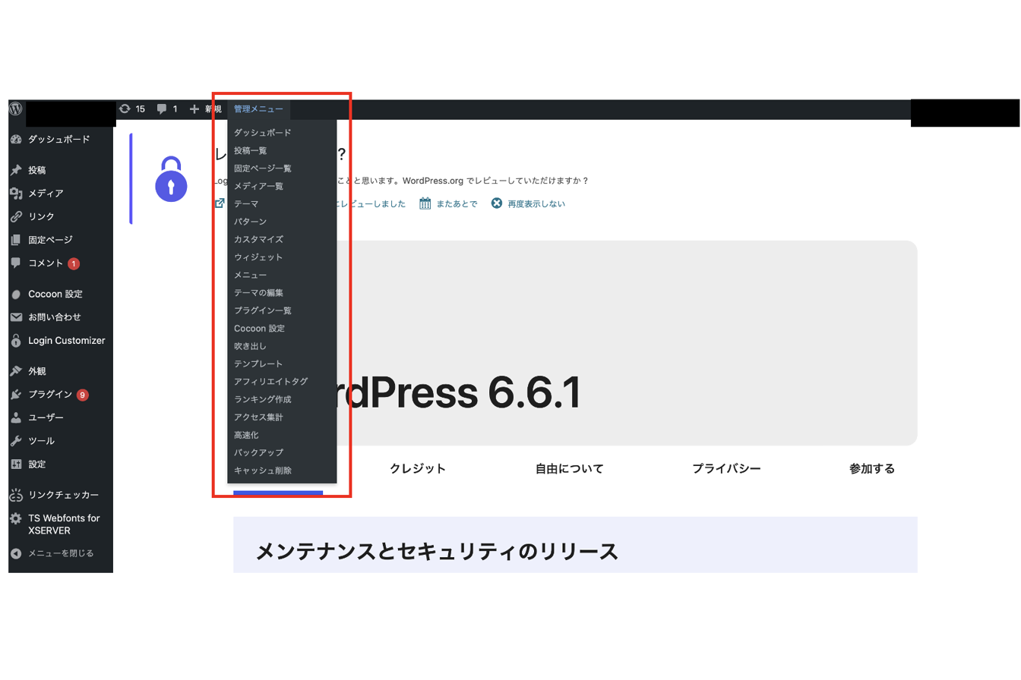The image size is (1021, 680).
Task: Open アクセス集計 from the dropdown
Action: [x=282, y=417]
